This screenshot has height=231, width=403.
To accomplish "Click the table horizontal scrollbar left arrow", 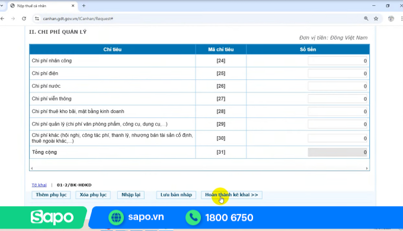I will click(x=31, y=168).
